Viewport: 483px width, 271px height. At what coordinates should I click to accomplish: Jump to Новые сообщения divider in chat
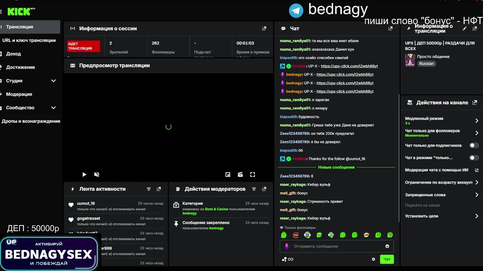click(x=336, y=167)
